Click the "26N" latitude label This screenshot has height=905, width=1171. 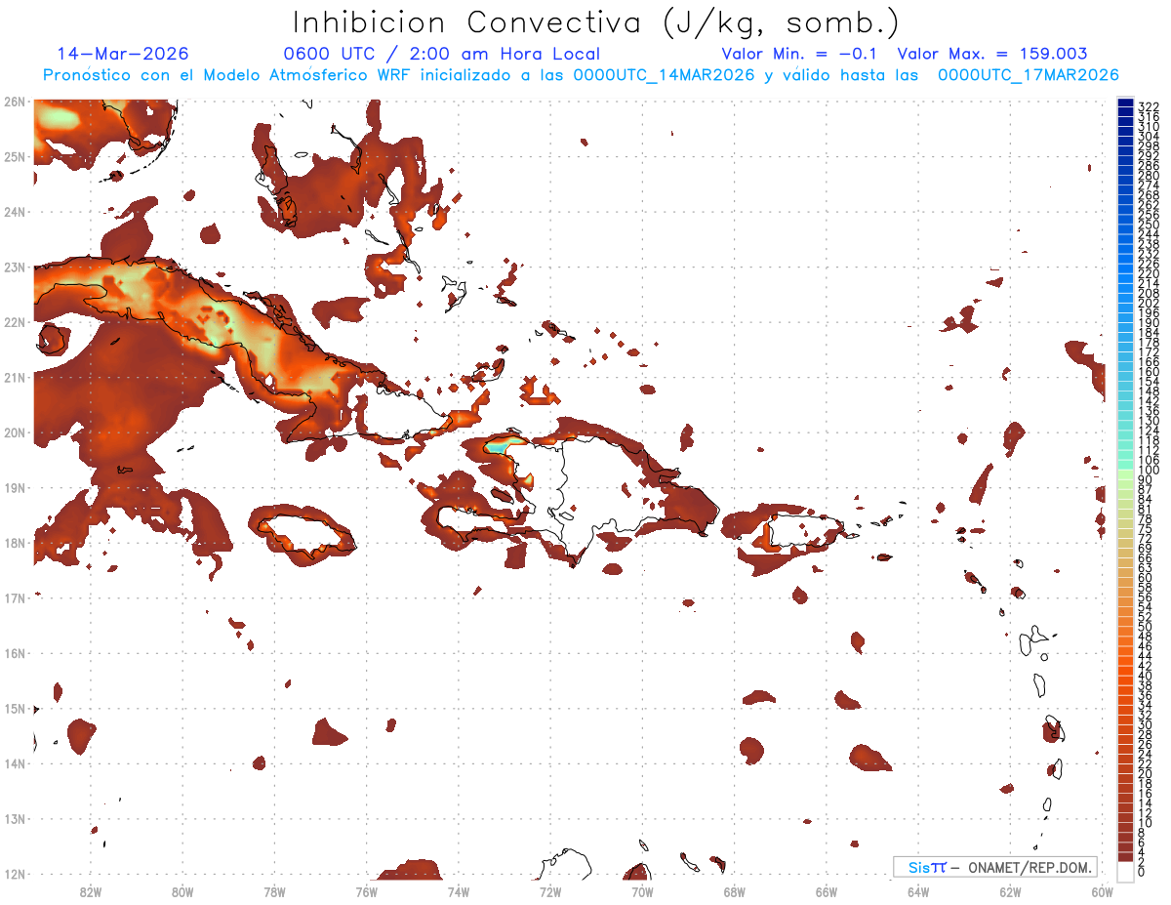(x=14, y=102)
